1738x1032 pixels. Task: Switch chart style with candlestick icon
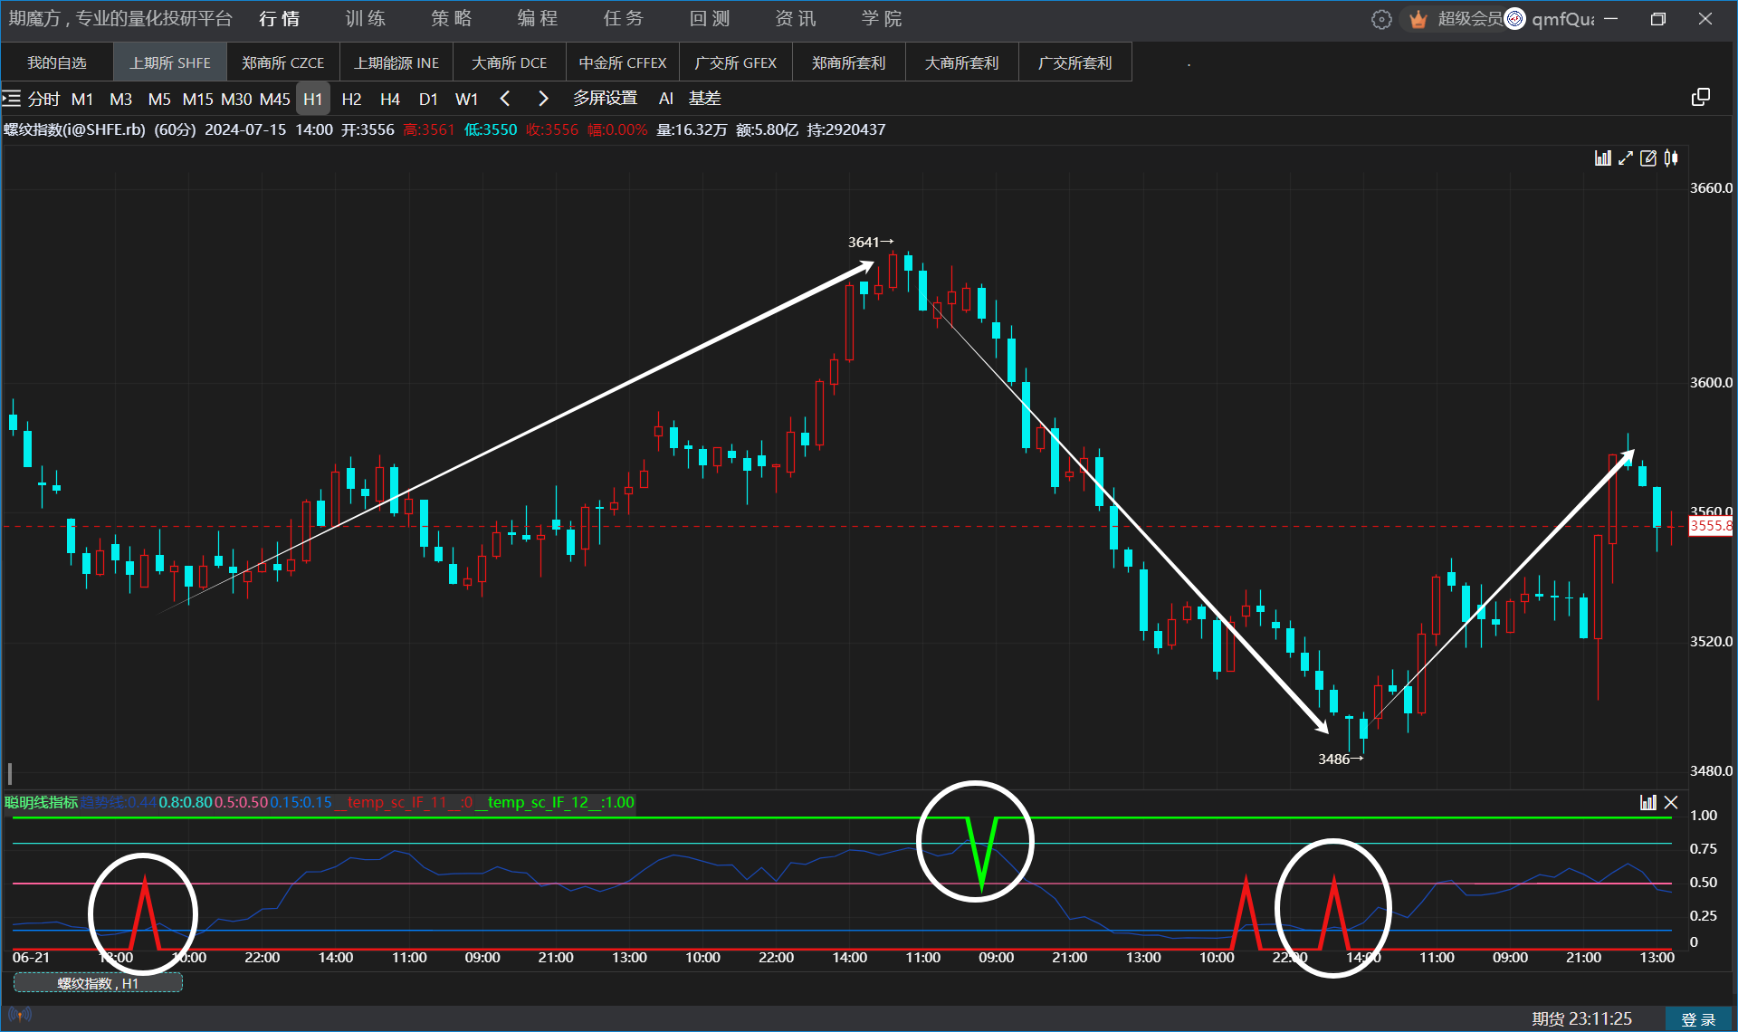pos(1671,158)
